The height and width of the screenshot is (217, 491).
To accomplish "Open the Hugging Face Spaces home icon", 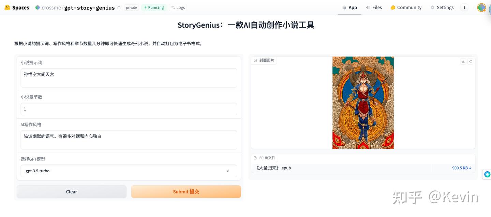I will click(x=7, y=7).
